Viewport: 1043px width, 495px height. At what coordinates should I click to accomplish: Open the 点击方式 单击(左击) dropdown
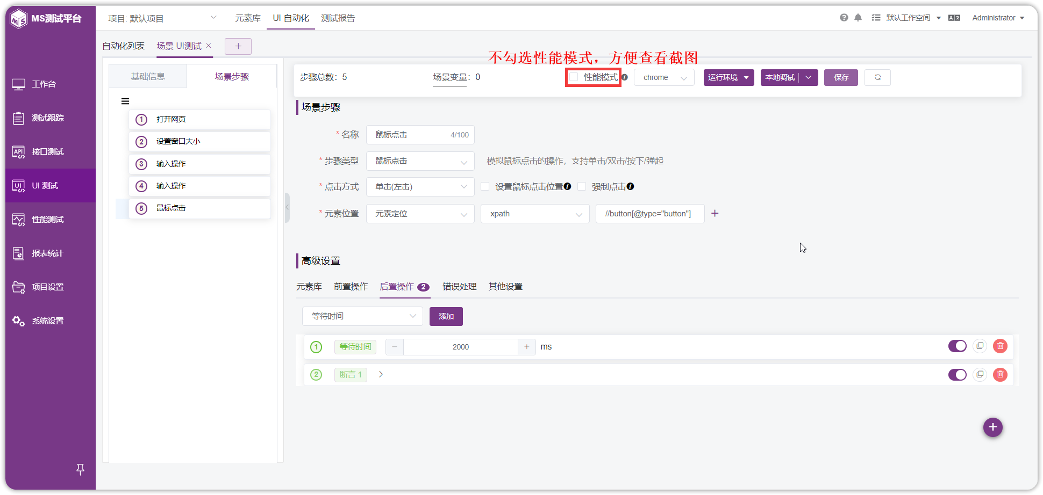point(420,187)
